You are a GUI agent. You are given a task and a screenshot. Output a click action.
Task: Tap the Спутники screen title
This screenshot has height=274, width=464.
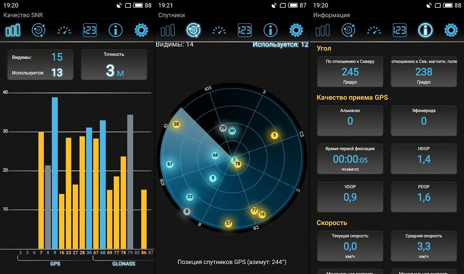(172, 15)
